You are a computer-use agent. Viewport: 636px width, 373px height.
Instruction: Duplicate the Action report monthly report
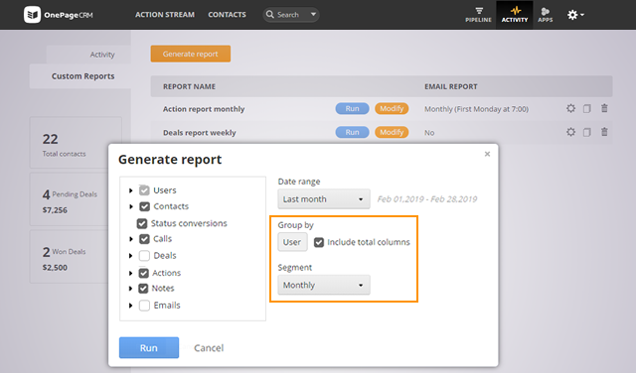[x=587, y=108]
